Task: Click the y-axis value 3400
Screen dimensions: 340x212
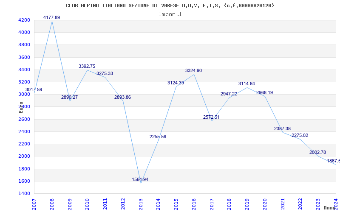Action: click(24, 70)
